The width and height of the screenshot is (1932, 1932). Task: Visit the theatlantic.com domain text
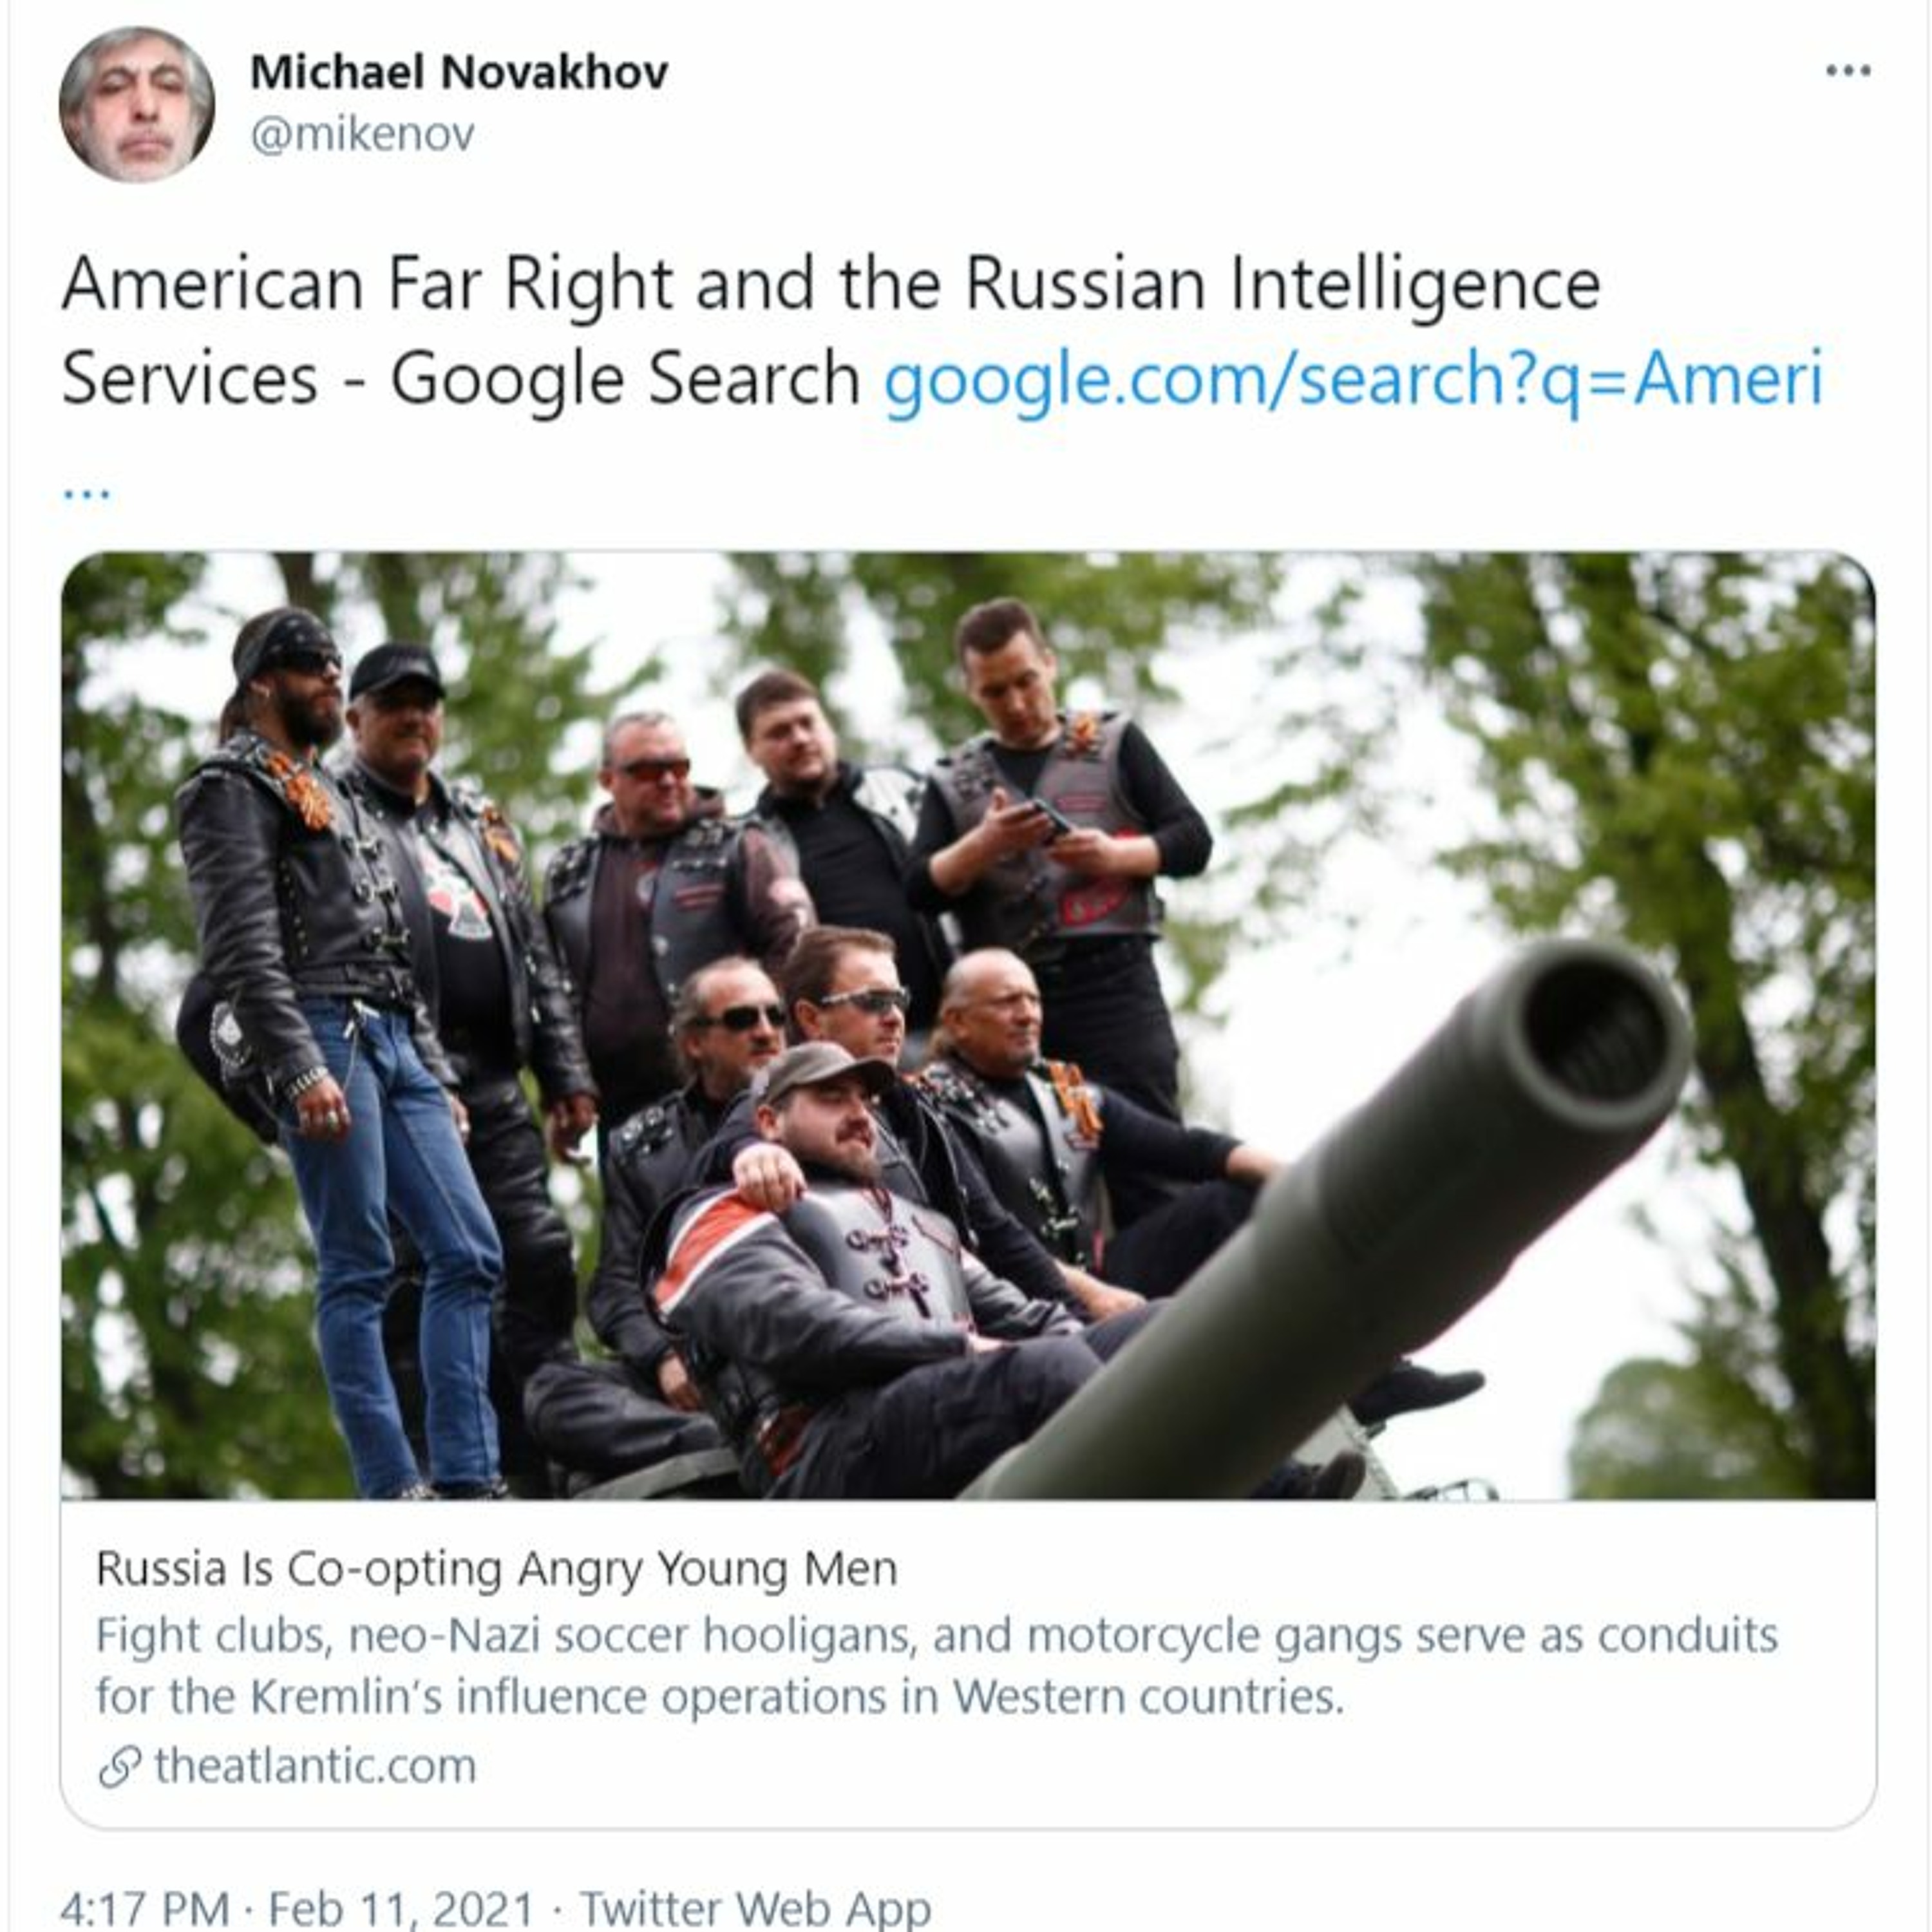315,1767
